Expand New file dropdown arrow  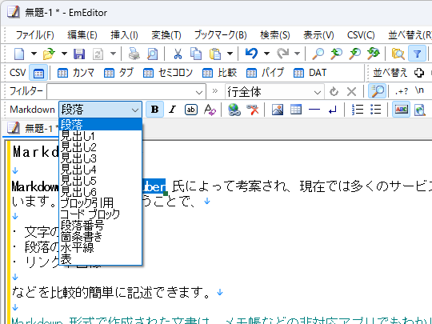34,54
